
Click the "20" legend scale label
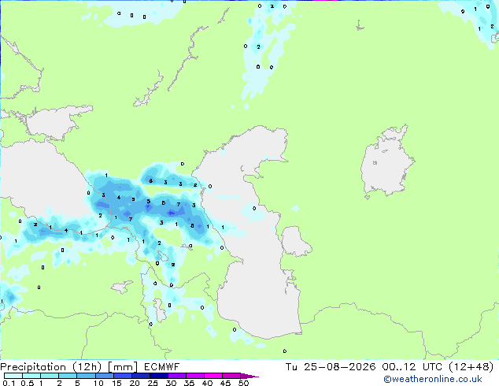pos(135,383)
